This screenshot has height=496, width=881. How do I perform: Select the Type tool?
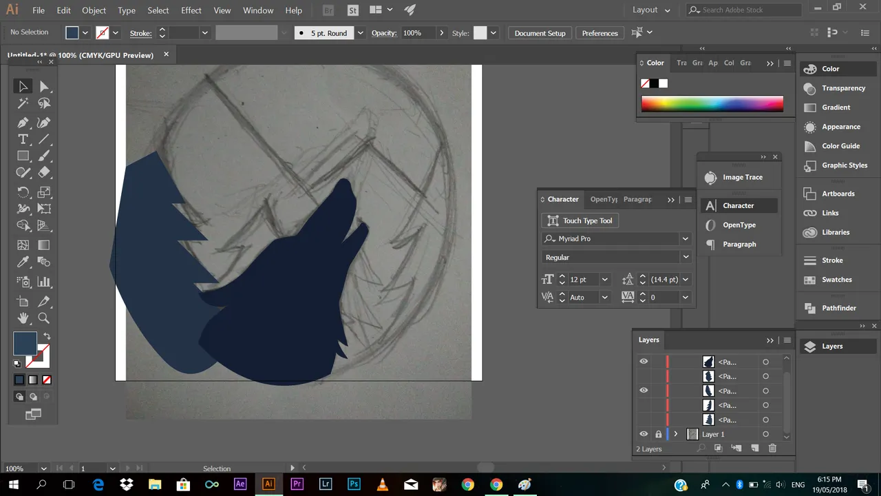click(x=23, y=139)
